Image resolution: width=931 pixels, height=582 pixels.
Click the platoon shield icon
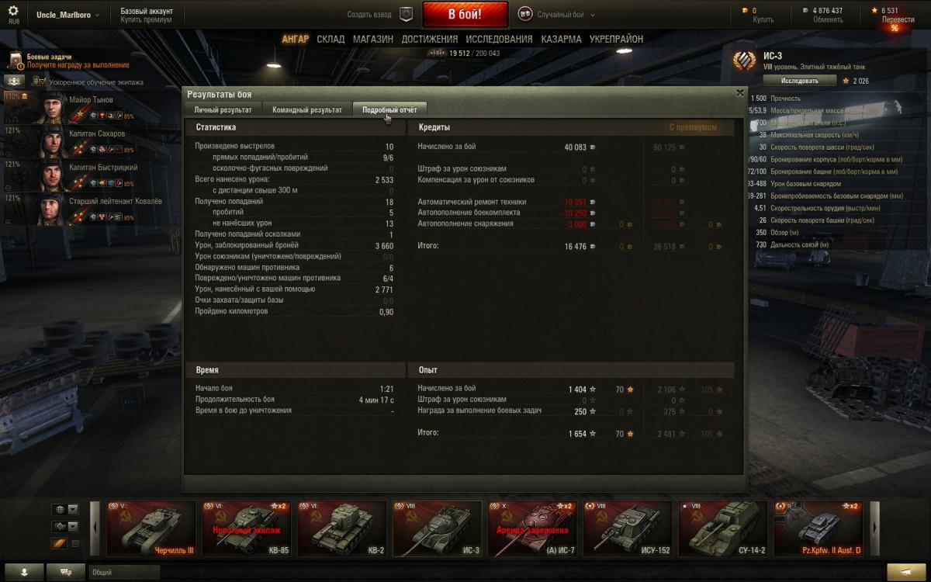(405, 14)
